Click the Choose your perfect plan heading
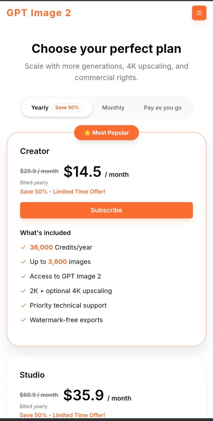Viewport: 213px width, 421px height. pos(106,49)
